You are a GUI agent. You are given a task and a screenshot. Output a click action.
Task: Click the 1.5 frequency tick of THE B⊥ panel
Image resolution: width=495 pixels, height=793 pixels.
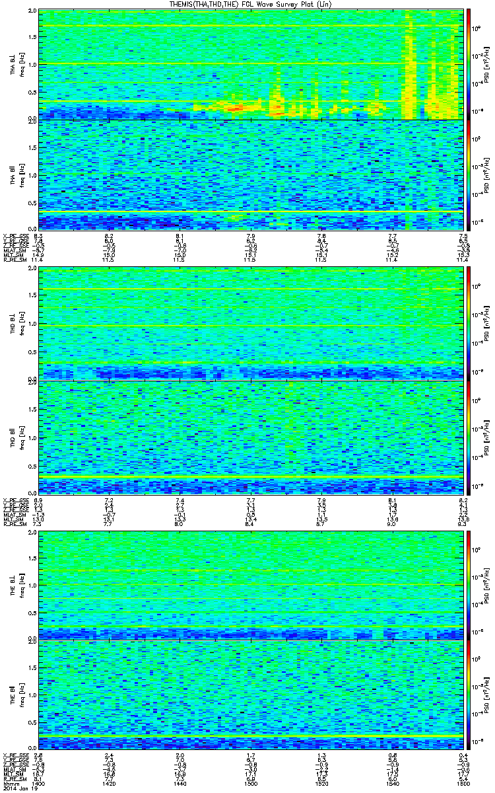(x=32, y=557)
